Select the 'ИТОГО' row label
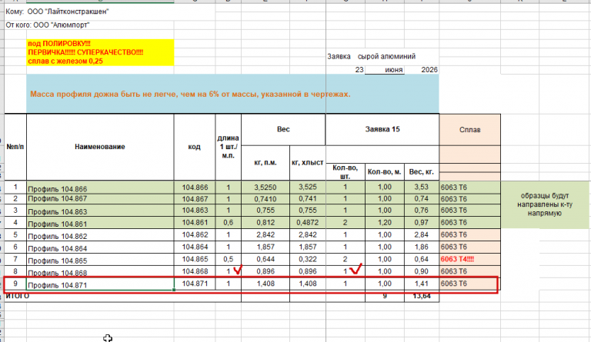Viewport: 591px width, 342px height. coord(18,296)
